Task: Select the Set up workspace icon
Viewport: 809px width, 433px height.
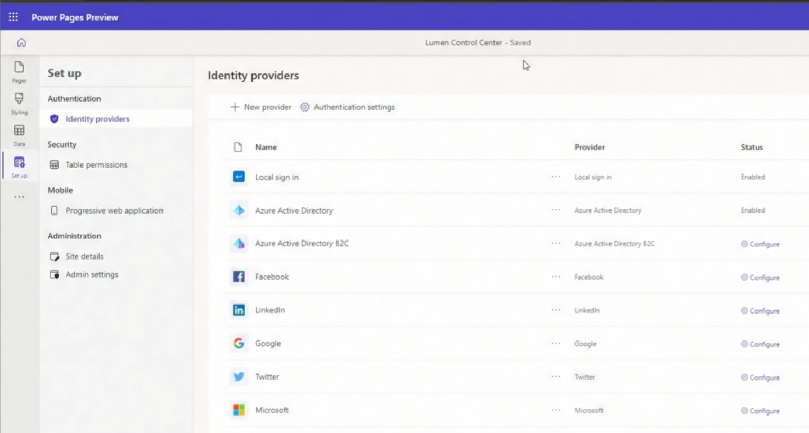Action: (19, 167)
